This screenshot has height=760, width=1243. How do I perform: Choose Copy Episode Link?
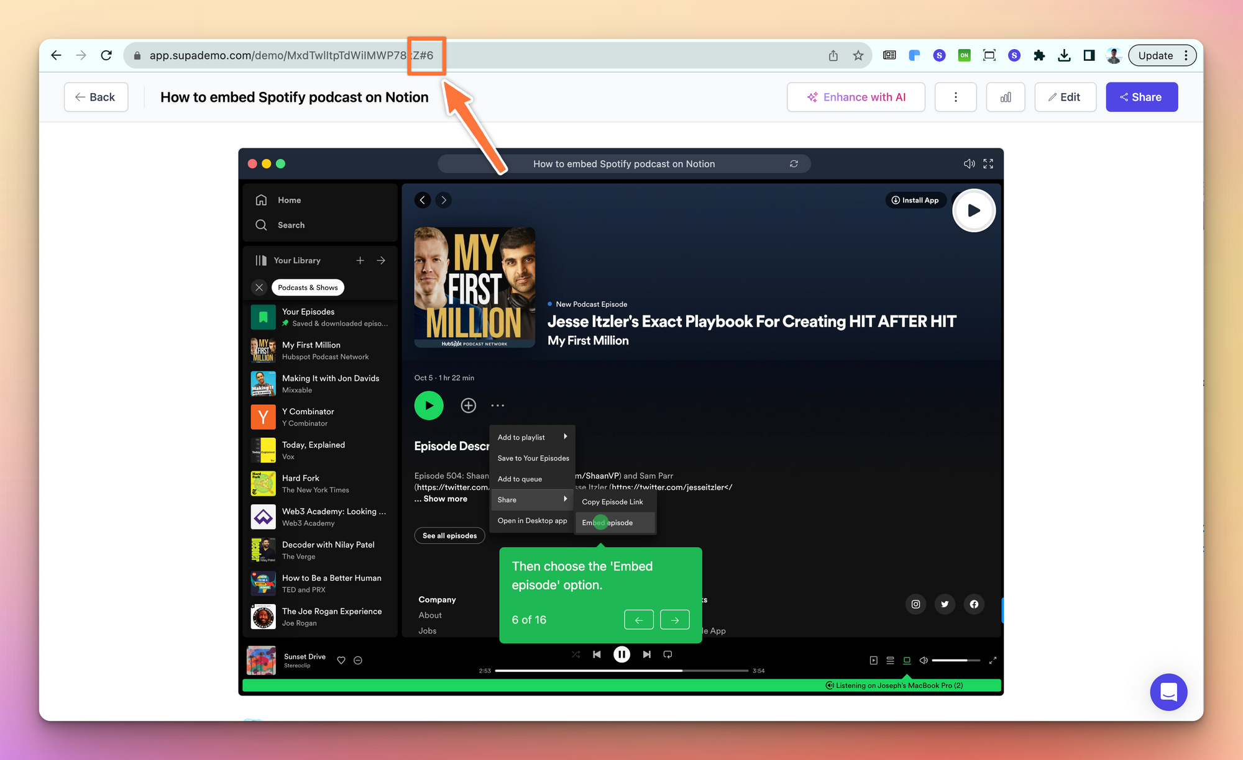[x=615, y=502]
